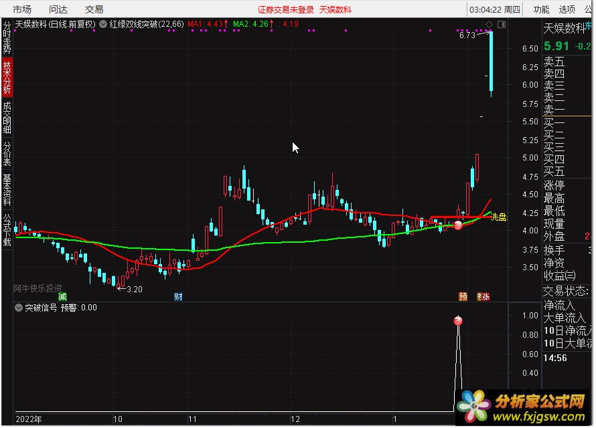The height and width of the screenshot is (428, 596).
Task: Click the 天娱数科 title in top bar
Action: [336, 9]
